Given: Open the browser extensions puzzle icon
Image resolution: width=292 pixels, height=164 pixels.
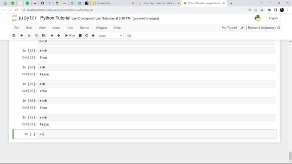Looking at the screenshot, I should pos(269,10).
